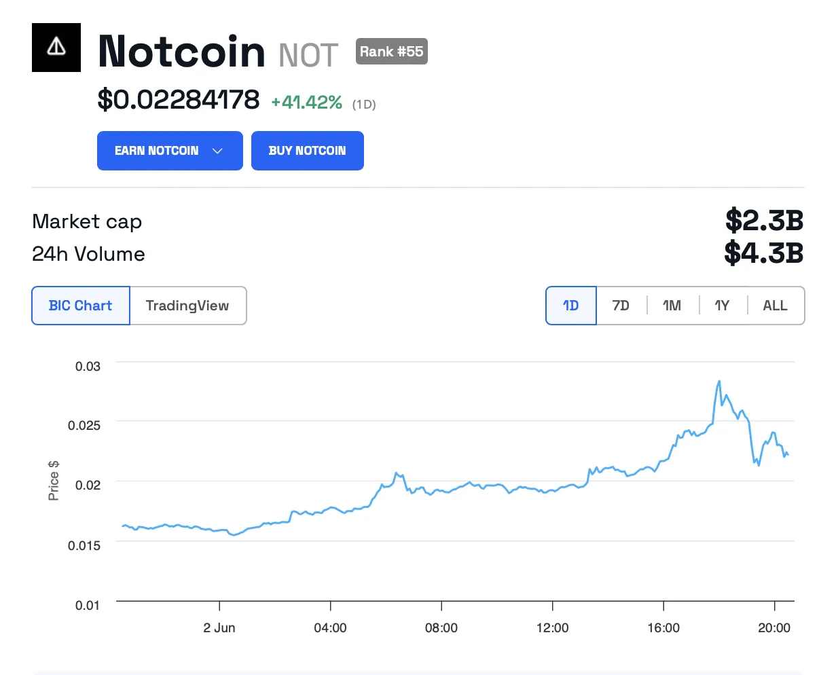Switch to the TradingView chart
838x675 pixels.
tap(187, 306)
